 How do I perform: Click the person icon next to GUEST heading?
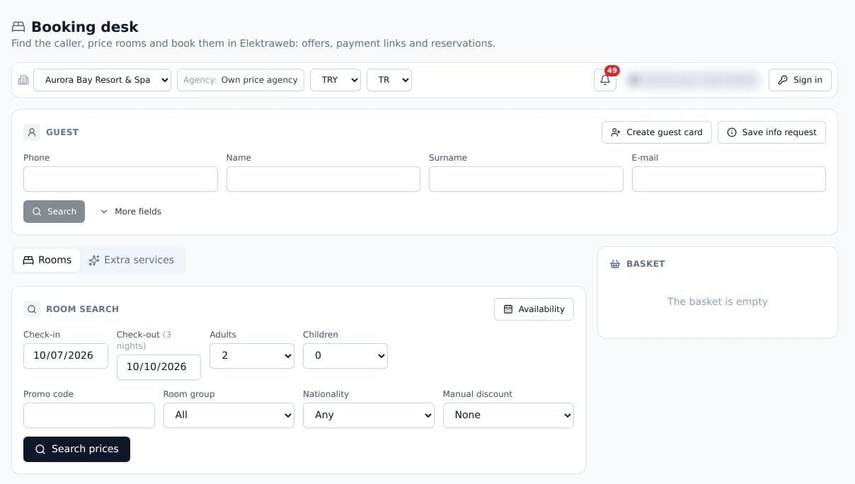32,132
